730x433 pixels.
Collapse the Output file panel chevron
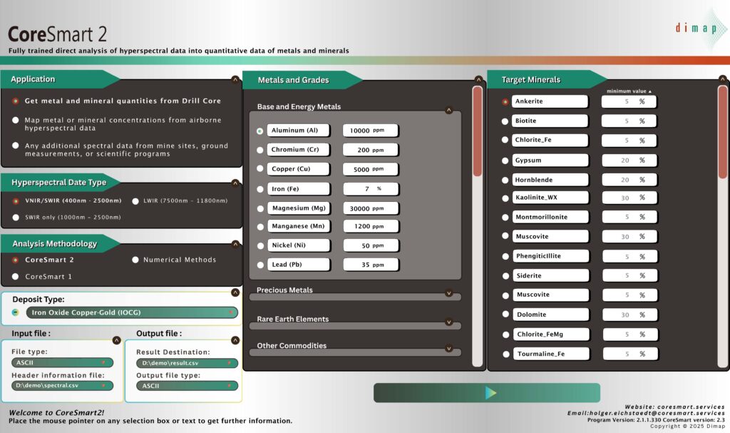[235, 340]
